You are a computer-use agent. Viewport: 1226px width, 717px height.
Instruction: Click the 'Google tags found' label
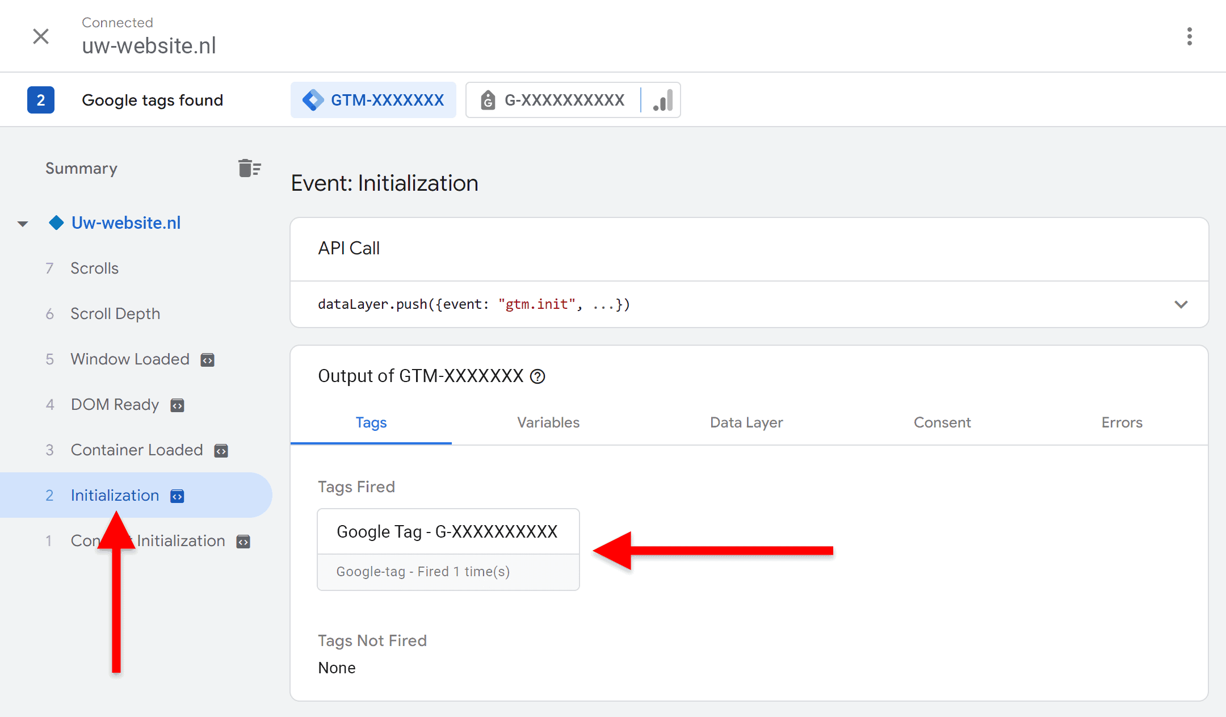[152, 100]
